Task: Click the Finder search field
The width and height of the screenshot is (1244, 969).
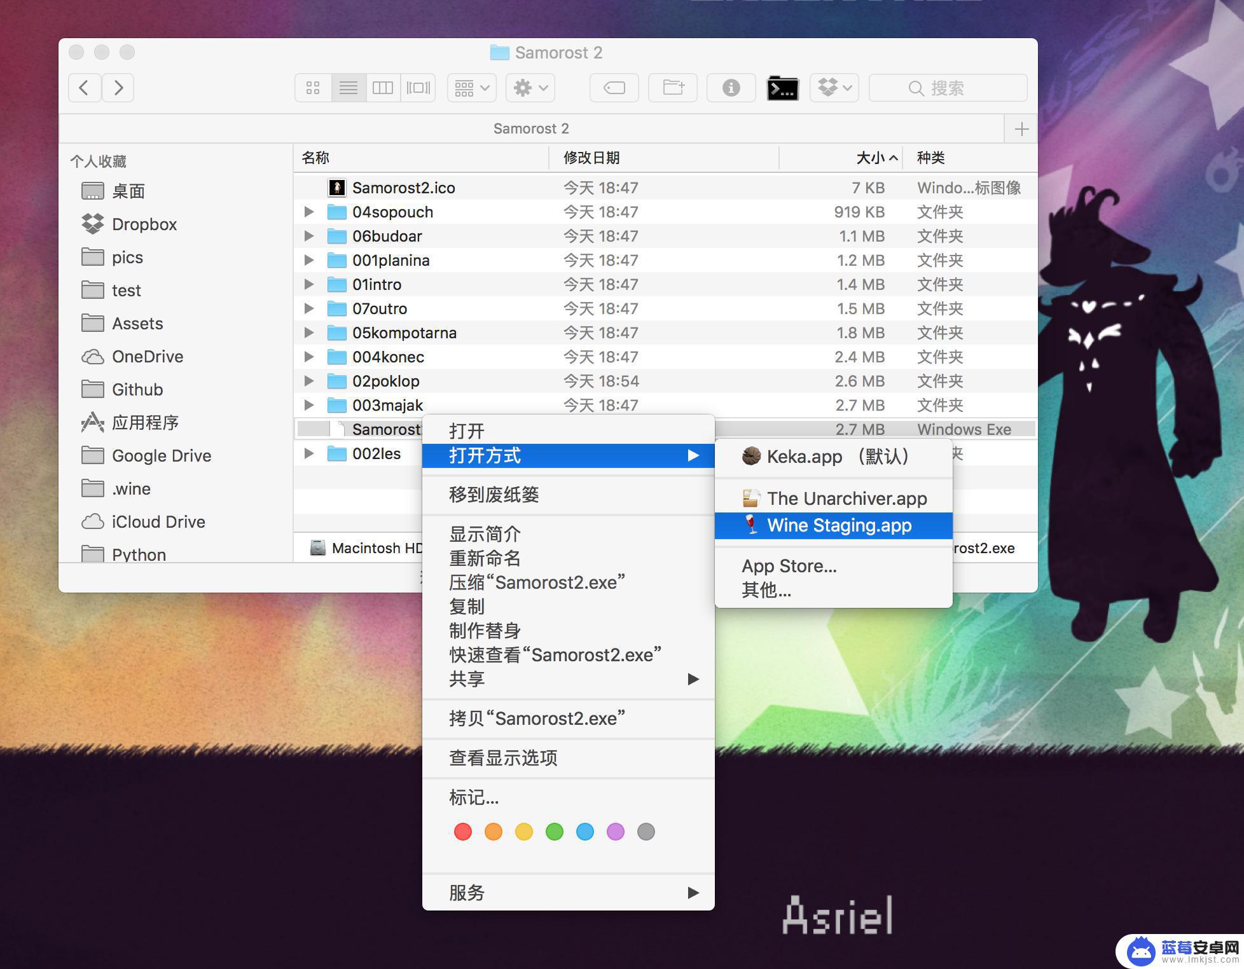Action: pyautogui.click(x=948, y=88)
